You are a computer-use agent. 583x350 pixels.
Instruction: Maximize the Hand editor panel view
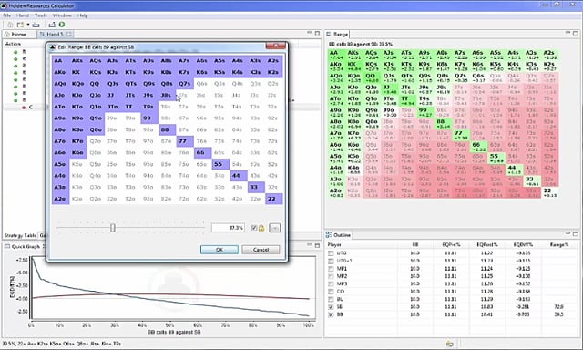tap(317, 33)
